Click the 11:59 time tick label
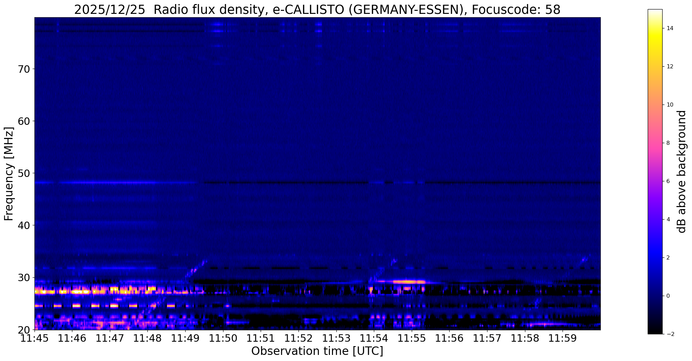The width and height of the screenshot is (692, 361). [563, 338]
